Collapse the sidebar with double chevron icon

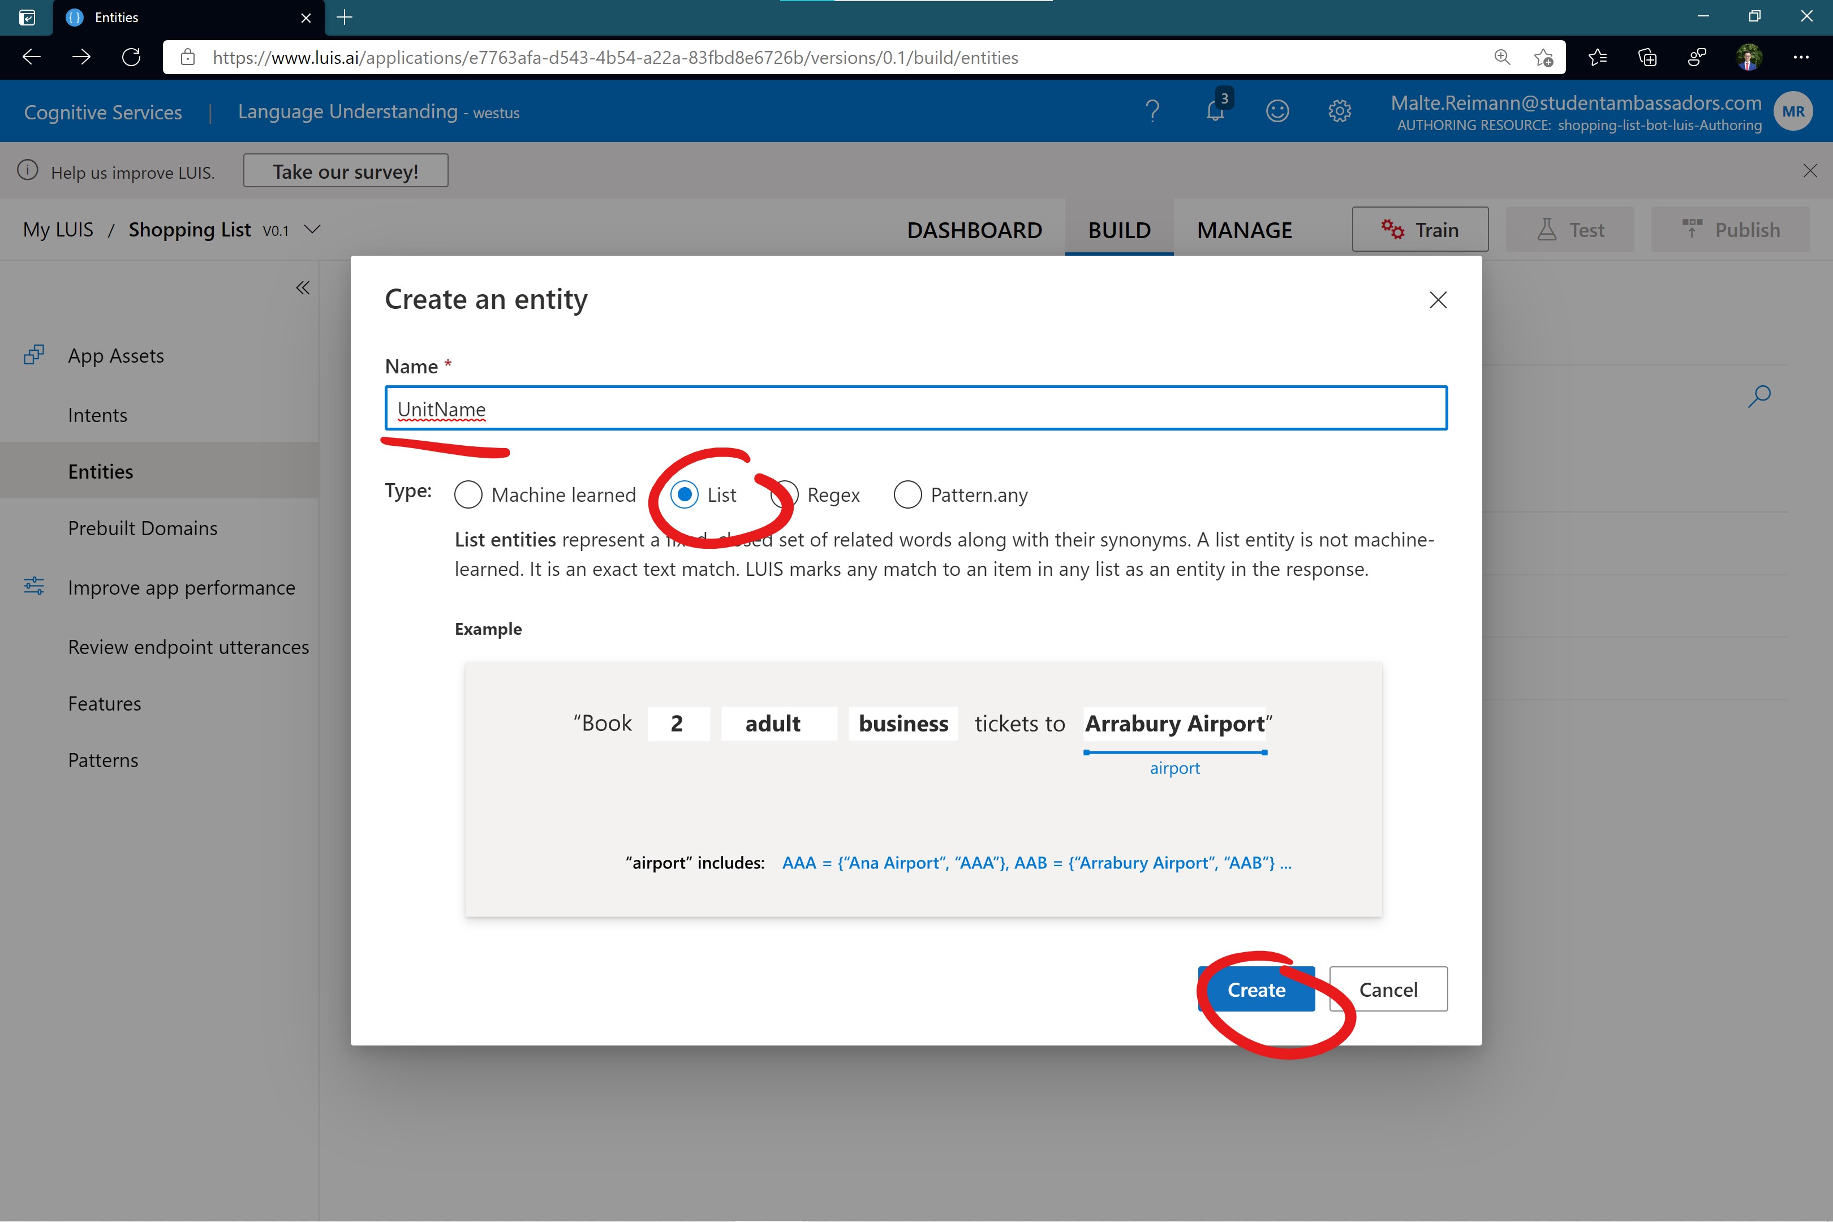302,287
